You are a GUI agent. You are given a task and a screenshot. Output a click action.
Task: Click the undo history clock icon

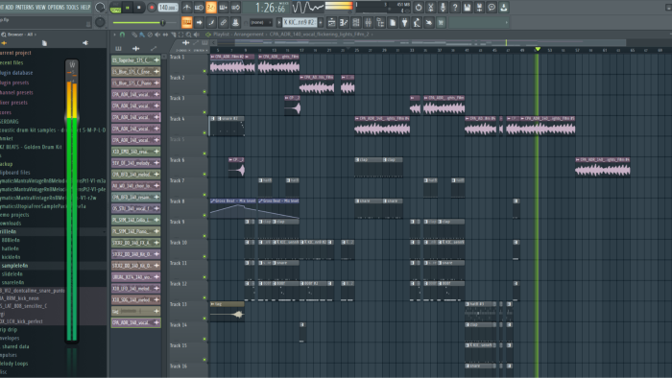tap(419, 8)
